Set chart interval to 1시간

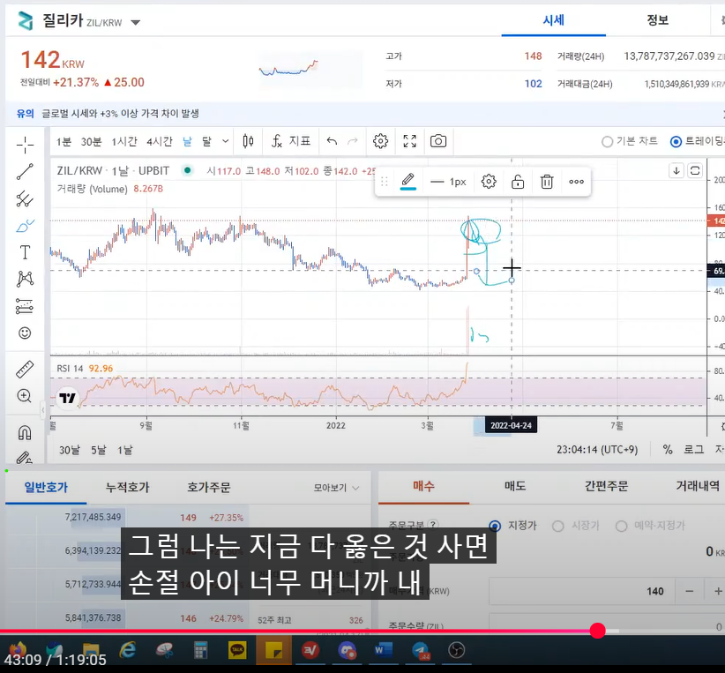coord(123,141)
